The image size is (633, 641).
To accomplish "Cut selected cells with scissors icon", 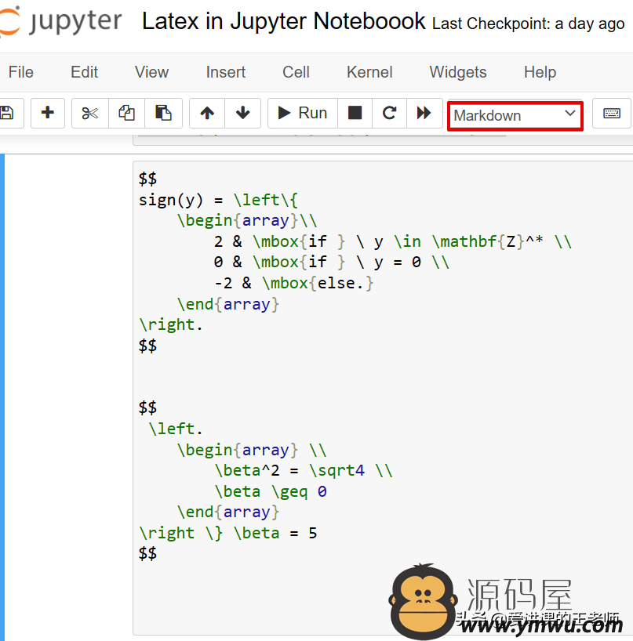I will tap(90, 113).
